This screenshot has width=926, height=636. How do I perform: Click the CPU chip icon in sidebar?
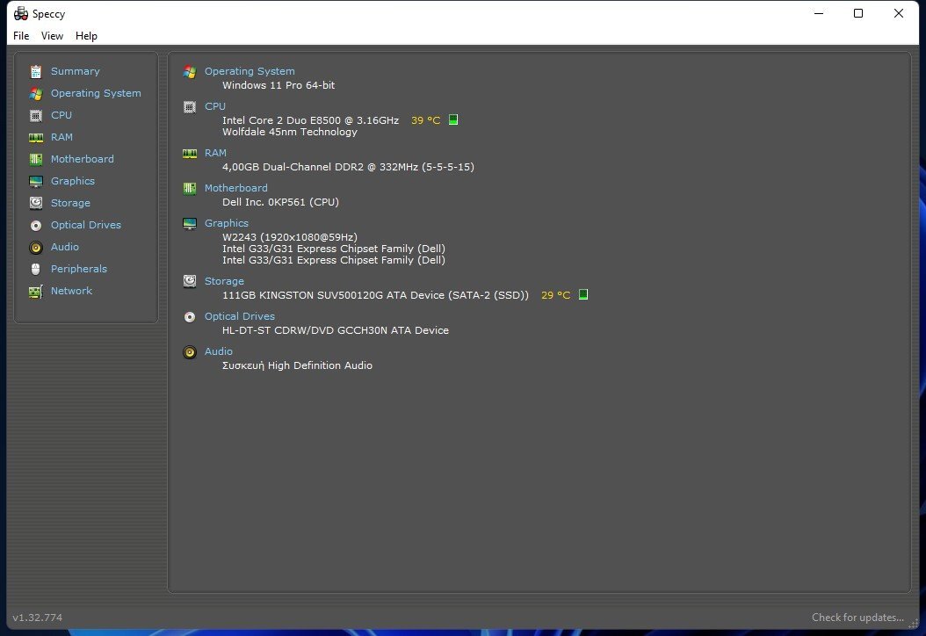point(36,115)
